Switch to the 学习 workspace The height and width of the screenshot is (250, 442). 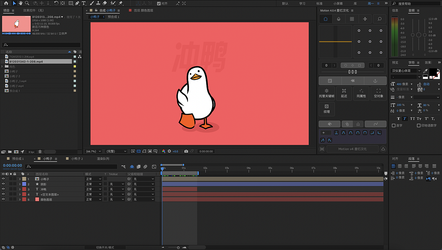(x=302, y=3)
